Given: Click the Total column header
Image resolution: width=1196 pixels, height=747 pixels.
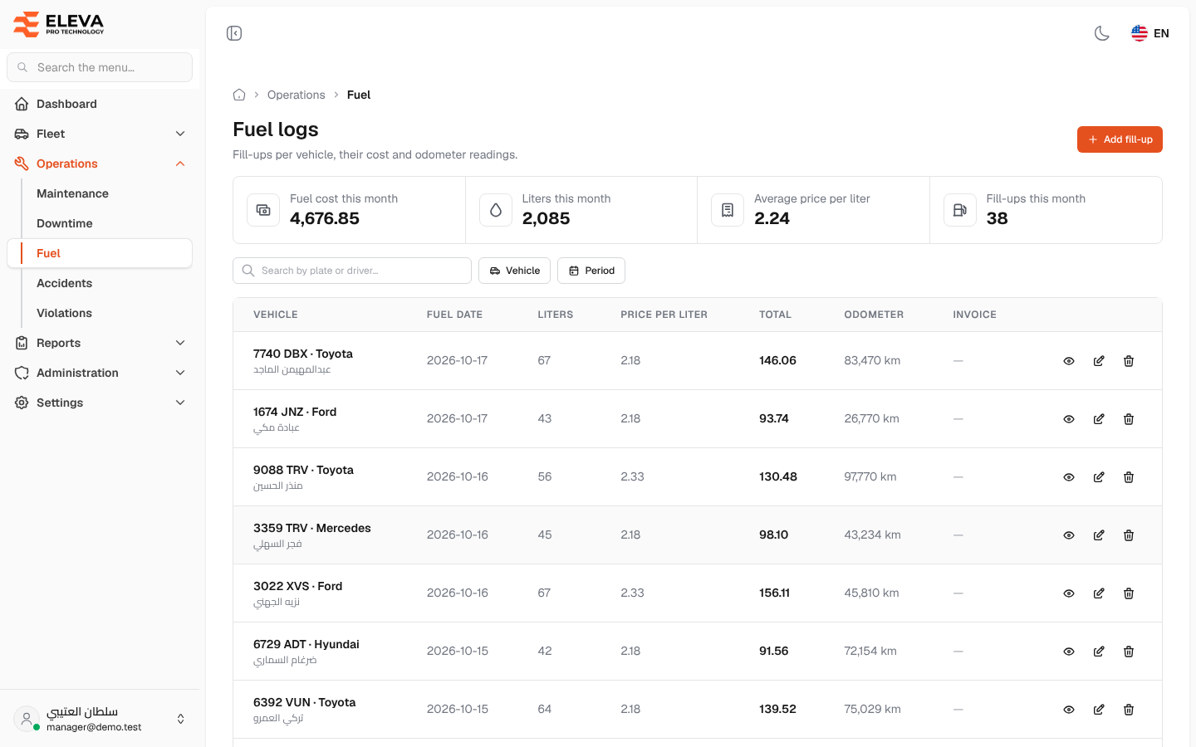Looking at the screenshot, I should pos(775,315).
